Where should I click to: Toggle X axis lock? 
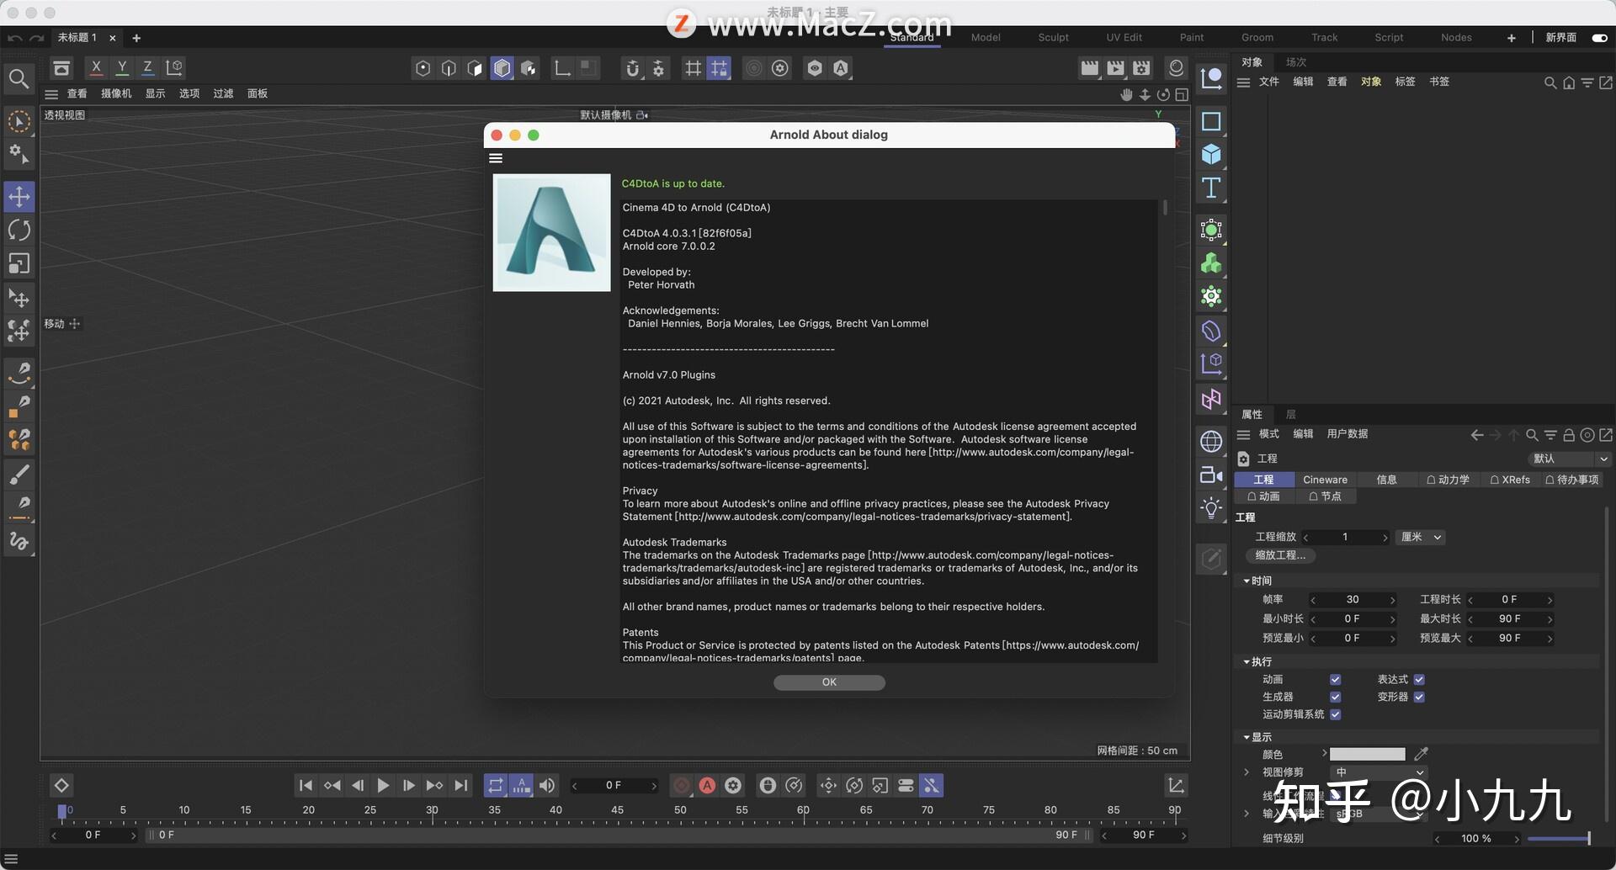(x=96, y=67)
